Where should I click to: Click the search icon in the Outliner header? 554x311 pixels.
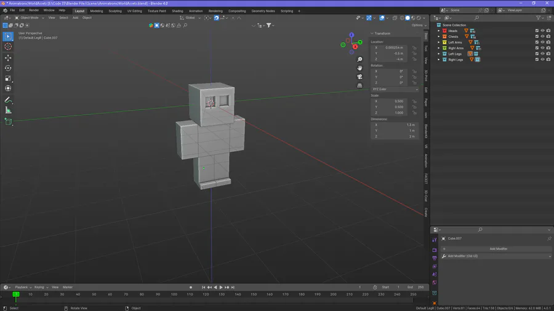(x=476, y=18)
